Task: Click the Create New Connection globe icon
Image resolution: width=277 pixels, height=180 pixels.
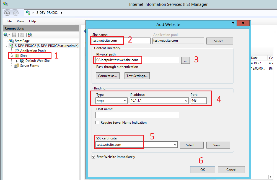Action: point(6,35)
